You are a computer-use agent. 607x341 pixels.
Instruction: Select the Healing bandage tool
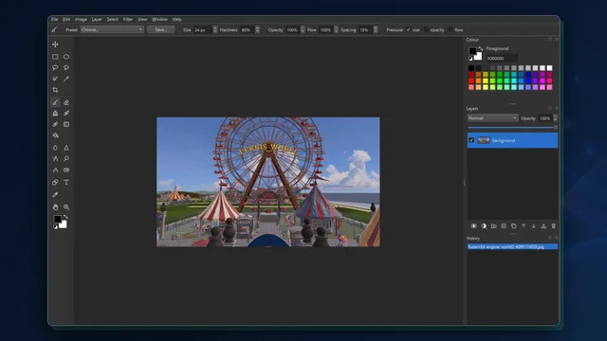tap(66, 114)
